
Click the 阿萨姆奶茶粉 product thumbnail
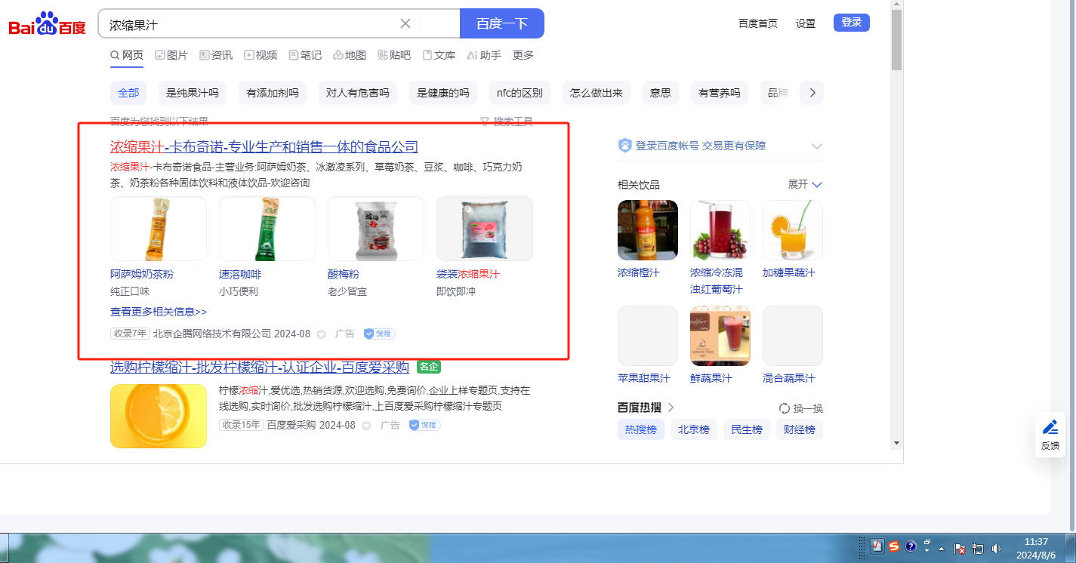coord(159,229)
